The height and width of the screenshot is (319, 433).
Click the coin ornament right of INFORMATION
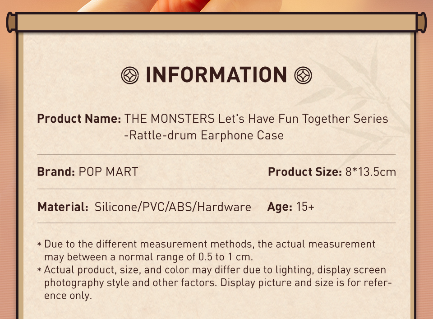point(303,75)
